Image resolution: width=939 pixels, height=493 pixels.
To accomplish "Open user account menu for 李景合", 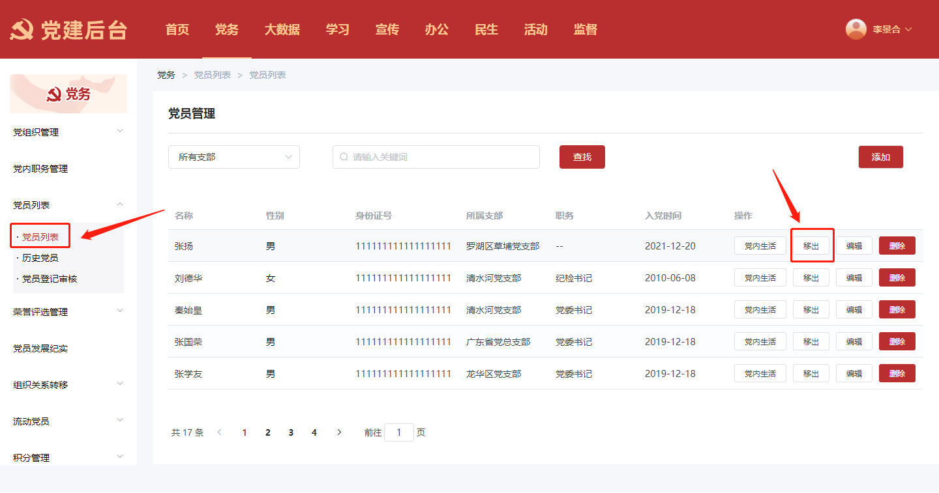I will click(x=891, y=29).
